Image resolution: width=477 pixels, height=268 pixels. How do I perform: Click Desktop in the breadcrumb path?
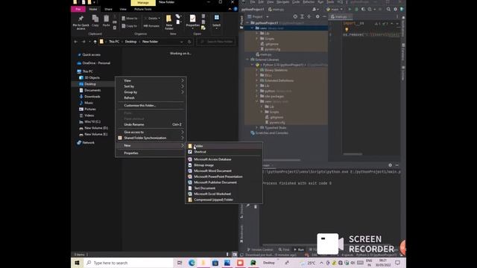[131, 42]
